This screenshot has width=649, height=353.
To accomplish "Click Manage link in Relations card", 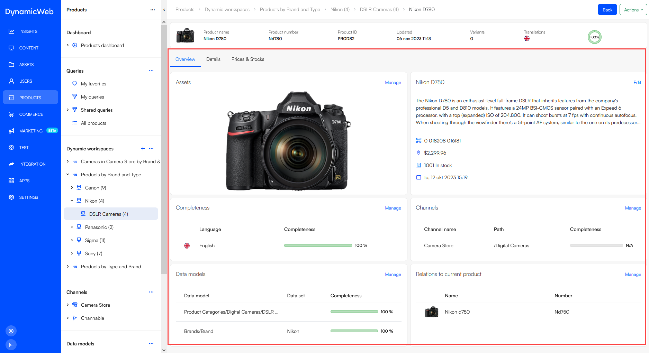I will (633, 275).
